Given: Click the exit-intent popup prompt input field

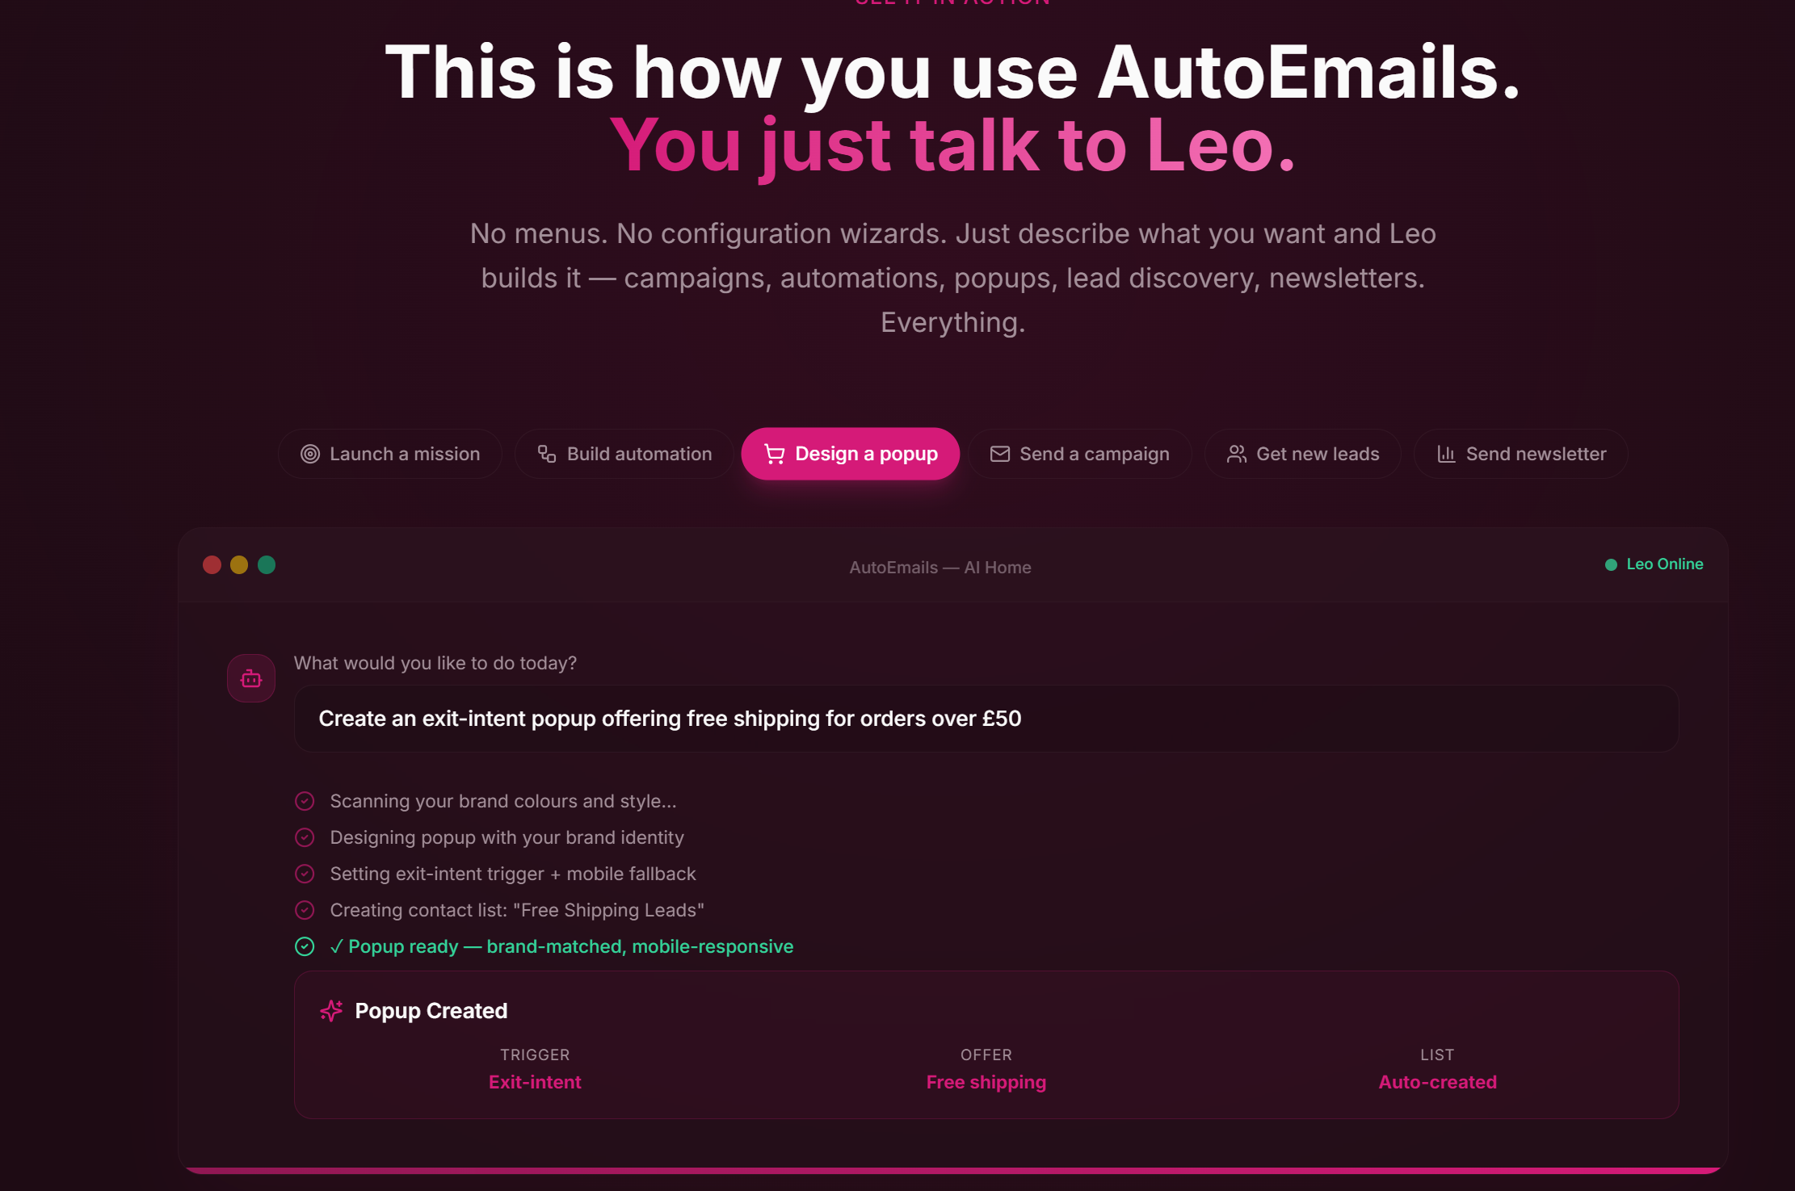Looking at the screenshot, I should tap(904, 718).
